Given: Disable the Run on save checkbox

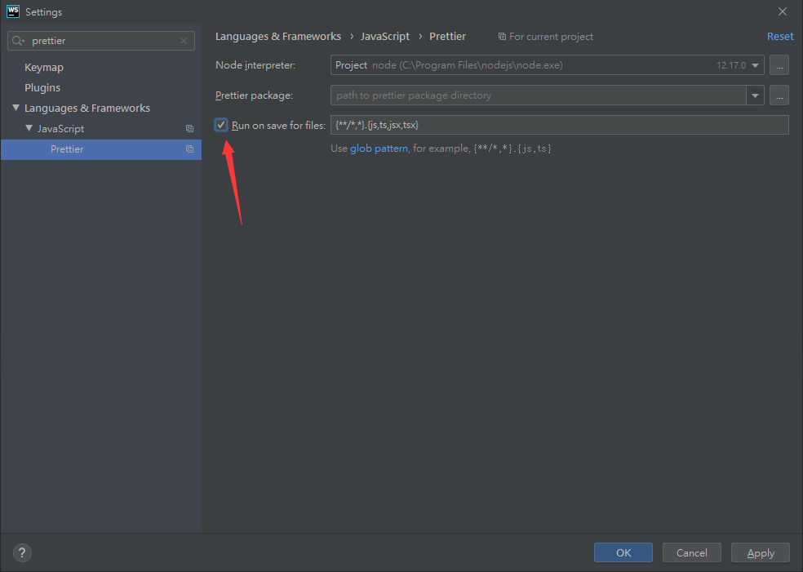Looking at the screenshot, I should (221, 125).
